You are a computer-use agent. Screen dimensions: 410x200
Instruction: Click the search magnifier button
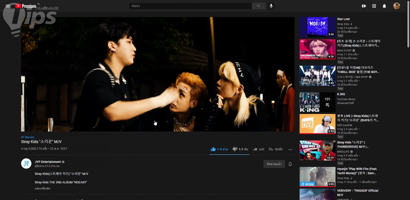tap(259, 6)
